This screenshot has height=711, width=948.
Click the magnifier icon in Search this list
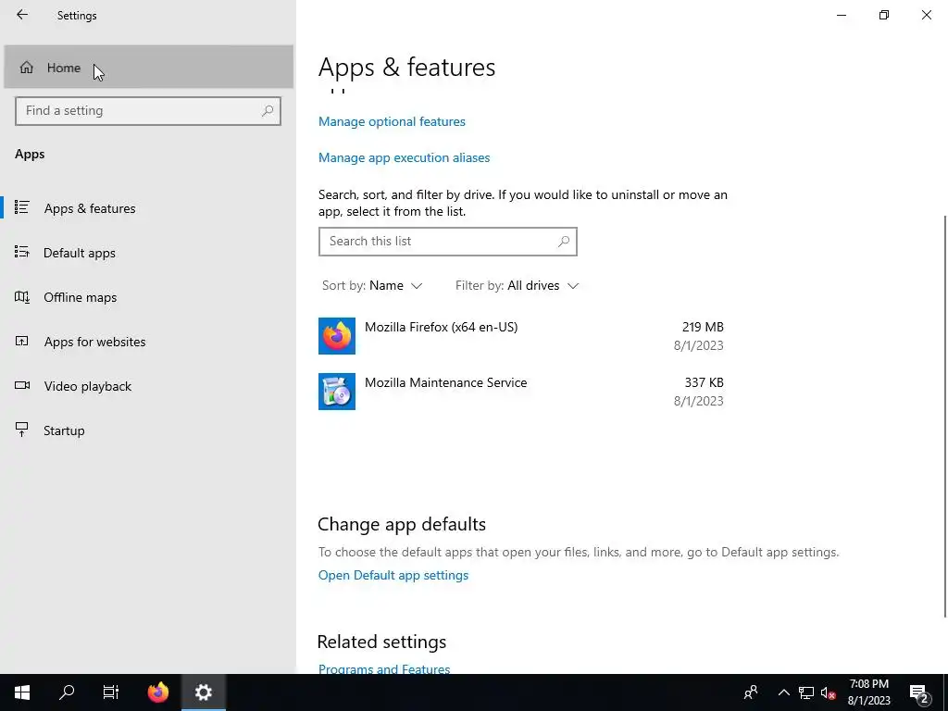[x=564, y=242]
